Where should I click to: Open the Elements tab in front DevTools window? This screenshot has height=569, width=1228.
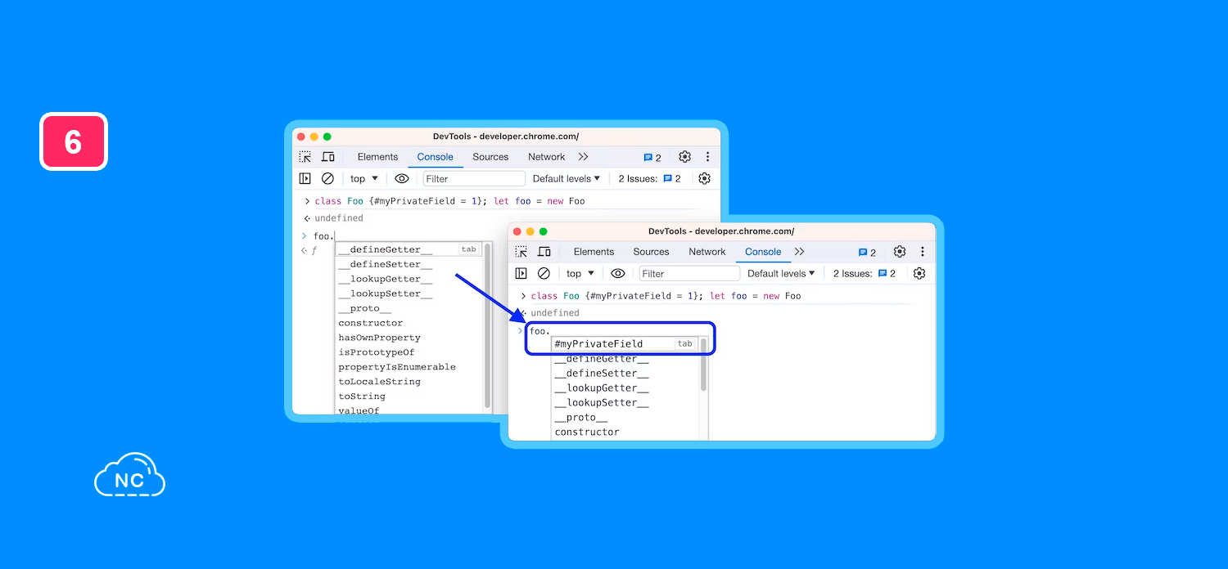(x=594, y=252)
